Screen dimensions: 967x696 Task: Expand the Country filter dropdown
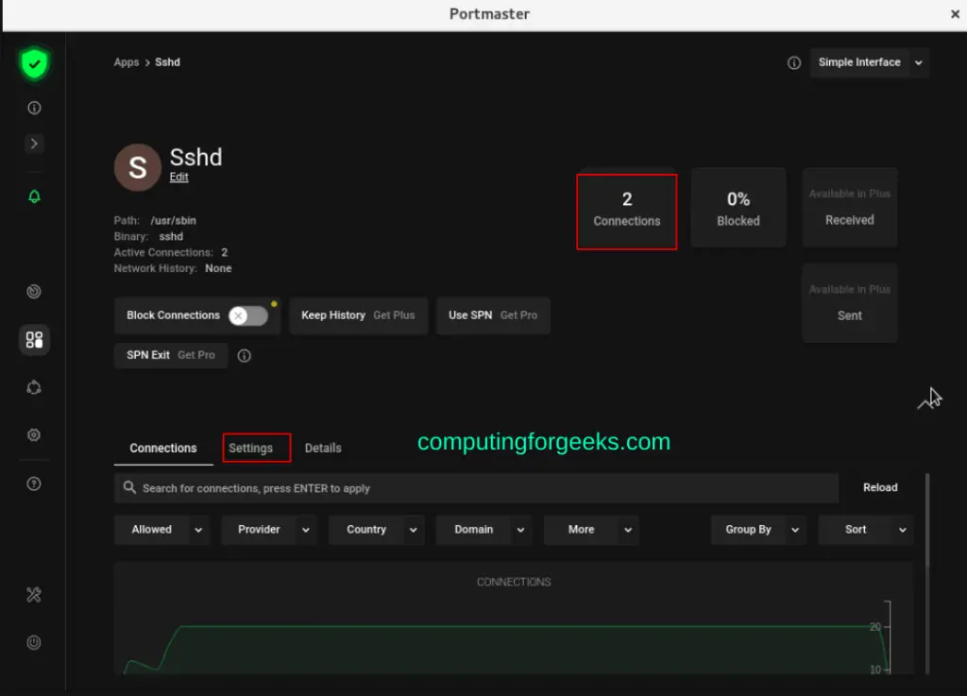[377, 530]
